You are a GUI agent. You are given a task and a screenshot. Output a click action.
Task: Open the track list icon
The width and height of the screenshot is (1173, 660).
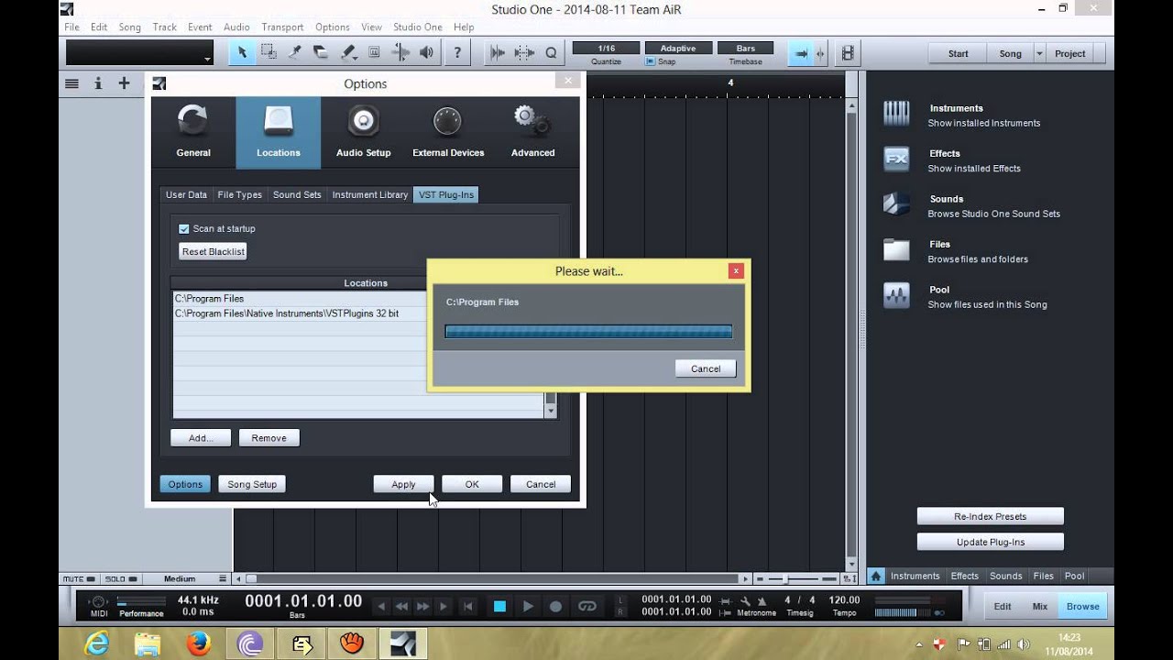tap(71, 83)
